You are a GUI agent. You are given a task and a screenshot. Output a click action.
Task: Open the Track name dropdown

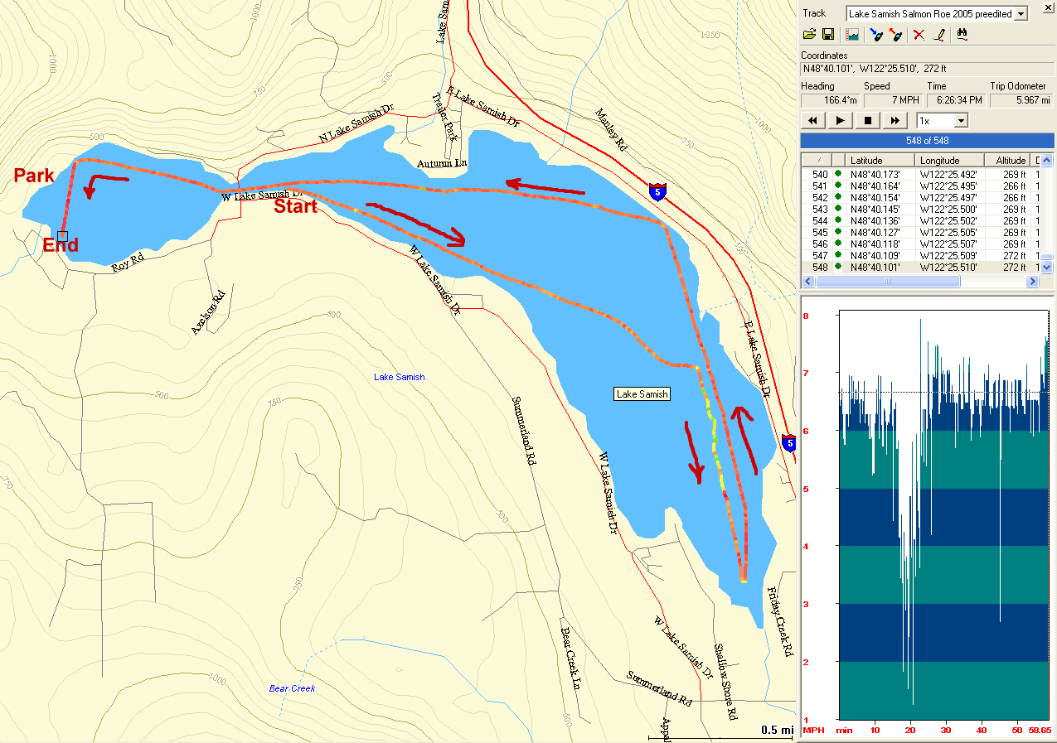click(x=1021, y=13)
